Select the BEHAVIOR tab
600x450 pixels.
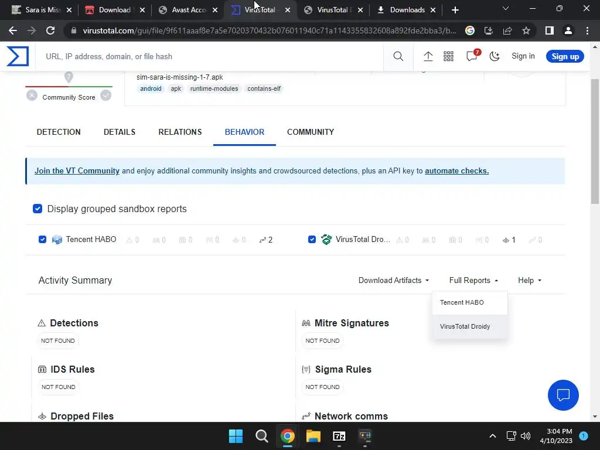click(244, 132)
